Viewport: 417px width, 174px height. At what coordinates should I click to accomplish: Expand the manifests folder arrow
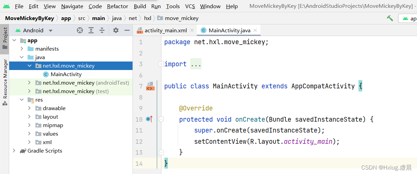click(x=22, y=49)
